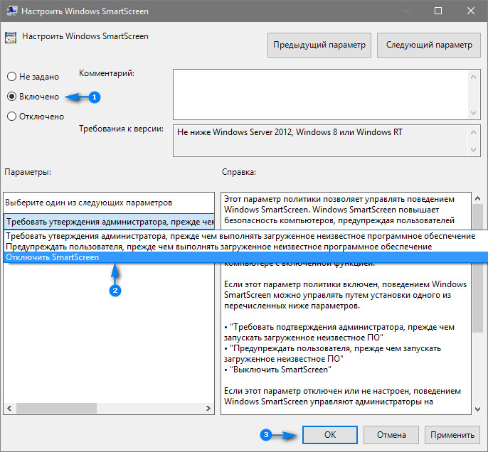Confirm the settings with the OK button
The width and height of the screenshot is (488, 452).
(x=329, y=434)
